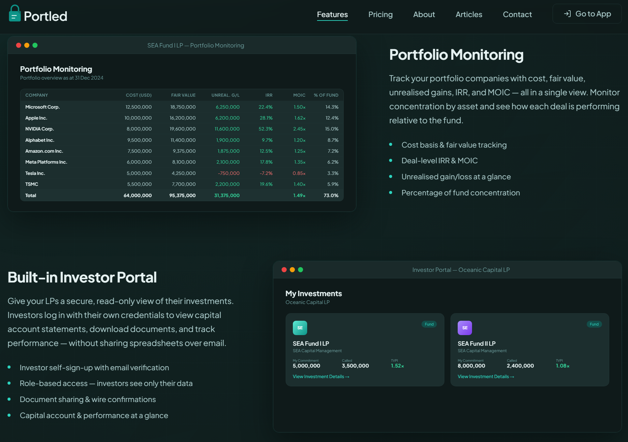Select the Amazon.com Inc. row name

[44, 151]
